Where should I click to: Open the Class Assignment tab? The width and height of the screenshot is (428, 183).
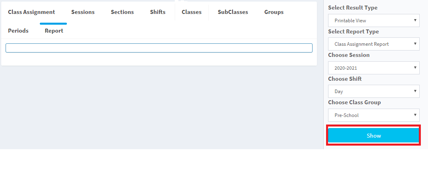click(31, 12)
